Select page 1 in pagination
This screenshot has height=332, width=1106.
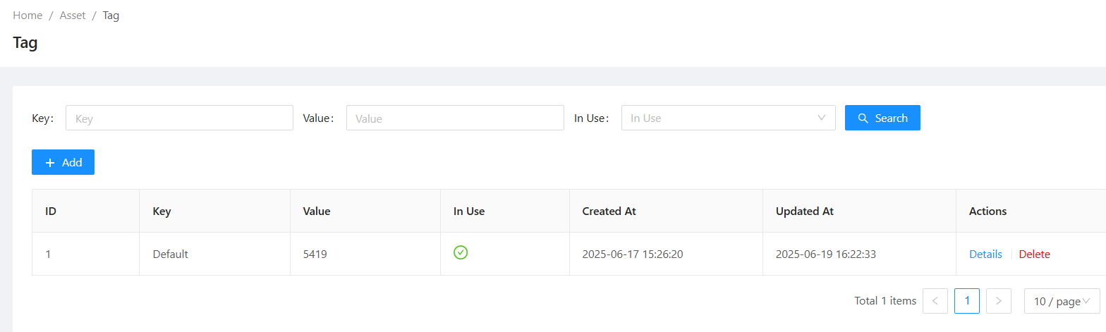pos(966,301)
